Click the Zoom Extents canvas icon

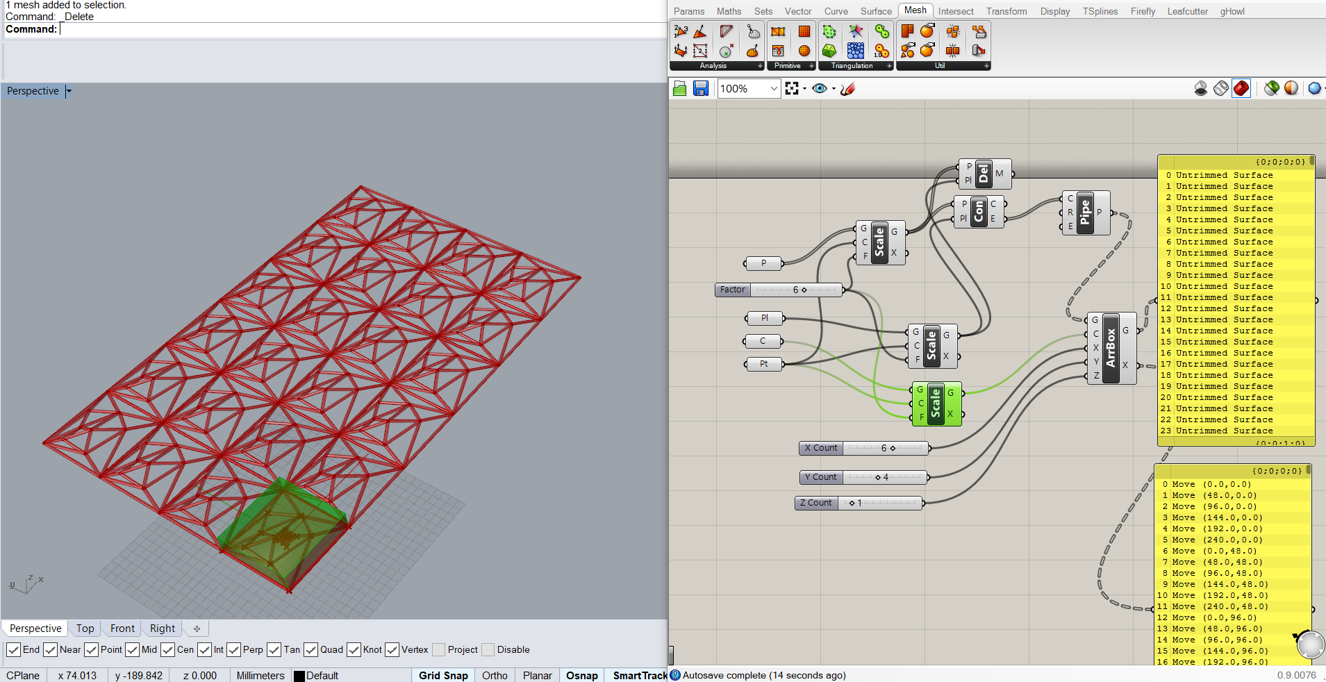click(x=792, y=89)
